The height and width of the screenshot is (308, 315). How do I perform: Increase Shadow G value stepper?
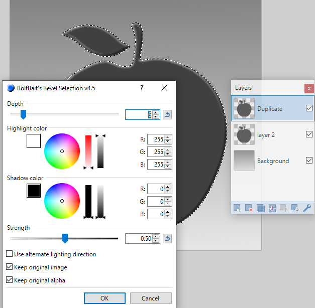click(x=168, y=199)
